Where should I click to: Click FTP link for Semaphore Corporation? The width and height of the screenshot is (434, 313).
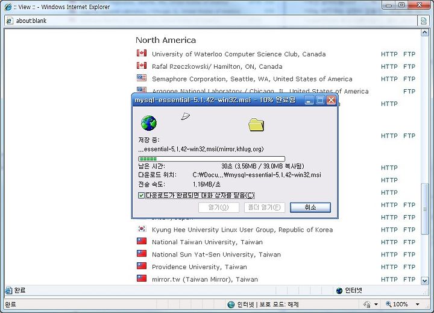coord(409,79)
